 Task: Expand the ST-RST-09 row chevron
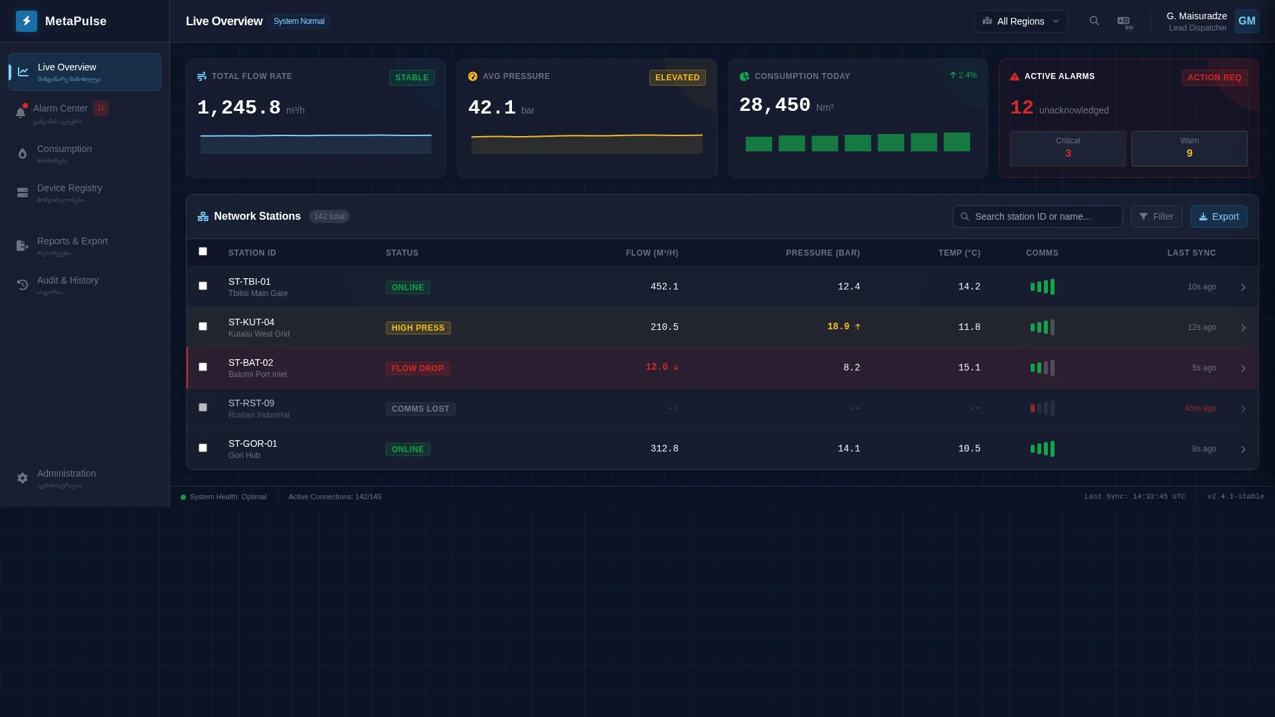(x=1243, y=409)
